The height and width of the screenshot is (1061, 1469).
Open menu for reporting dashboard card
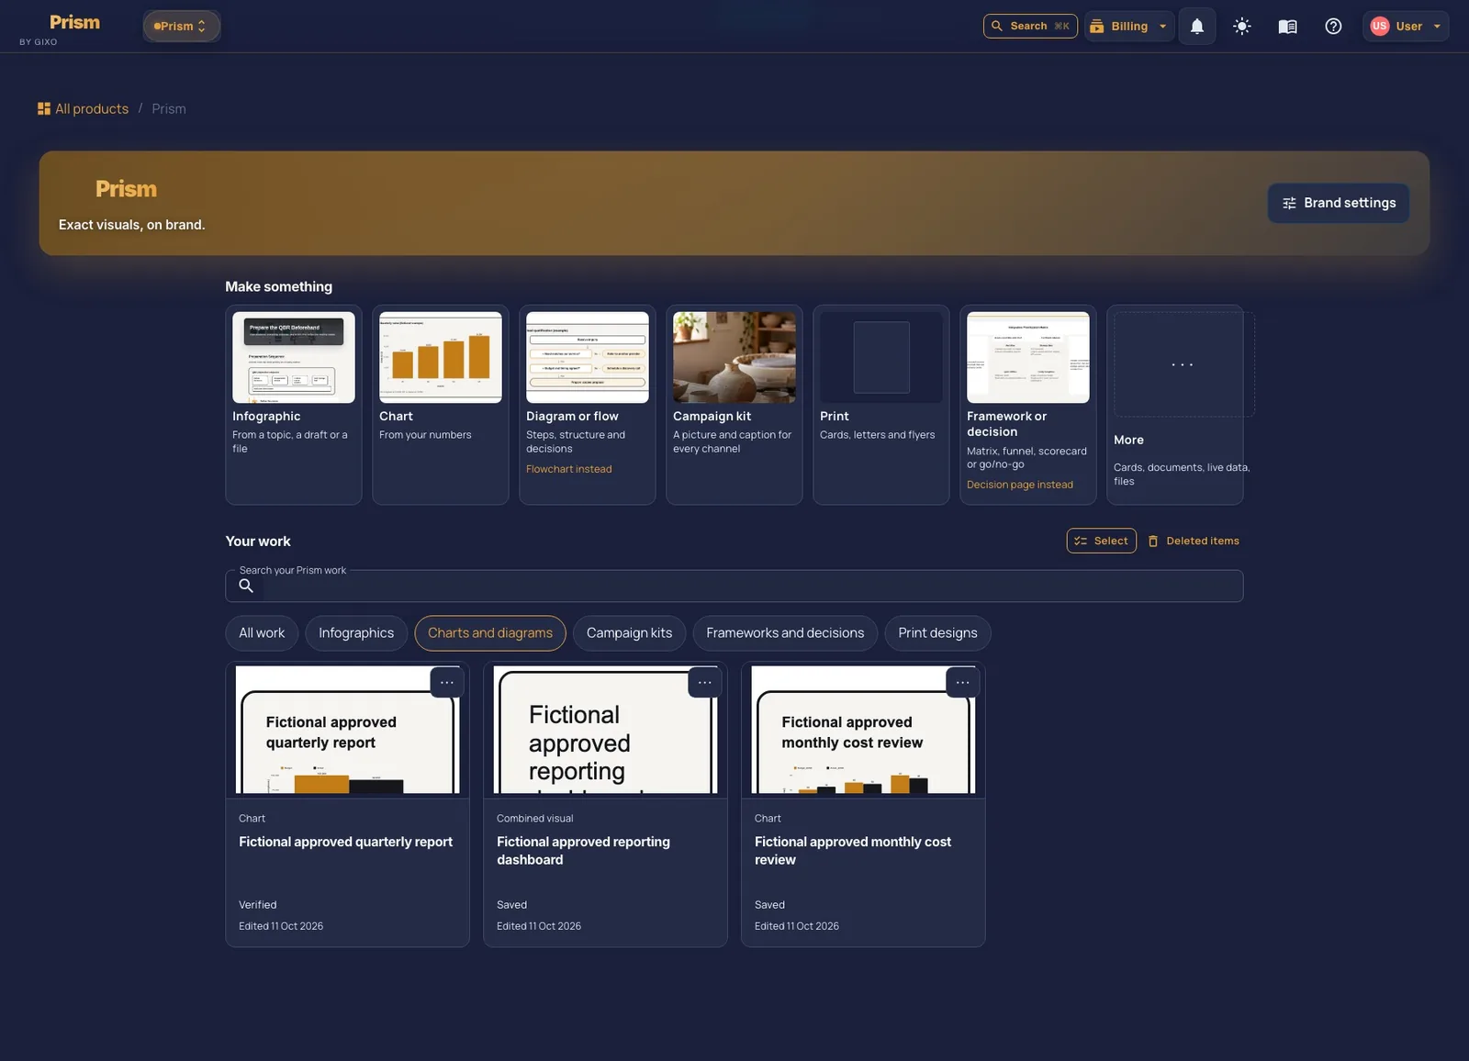705,683
